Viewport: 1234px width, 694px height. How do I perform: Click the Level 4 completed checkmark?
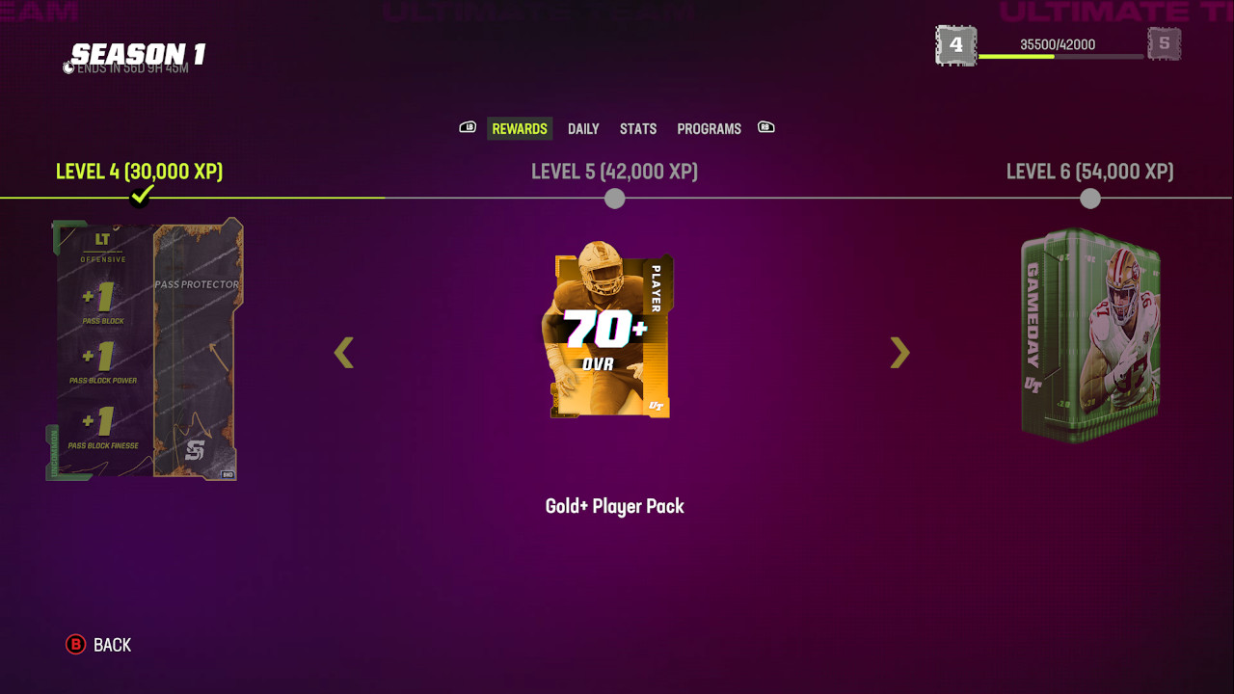click(x=142, y=196)
